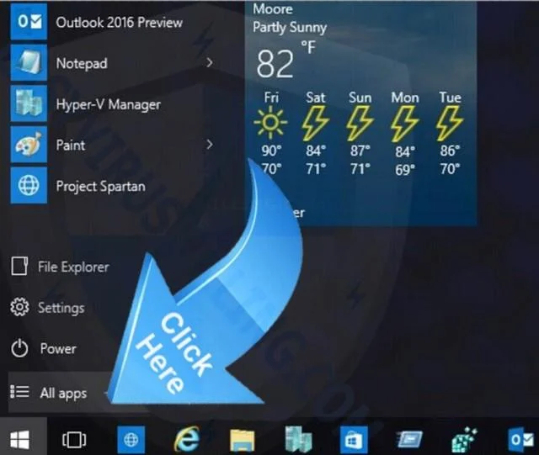539x455 pixels.
Task: Open File Explorer folder on taskbar
Action: point(243,440)
